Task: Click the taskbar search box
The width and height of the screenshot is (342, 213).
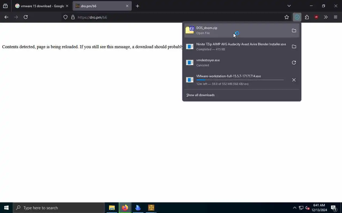Action: click(59, 208)
